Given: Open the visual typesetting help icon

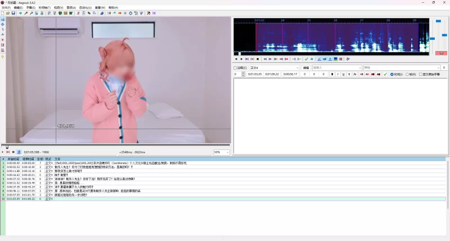Looking at the screenshot, I should [3, 57].
